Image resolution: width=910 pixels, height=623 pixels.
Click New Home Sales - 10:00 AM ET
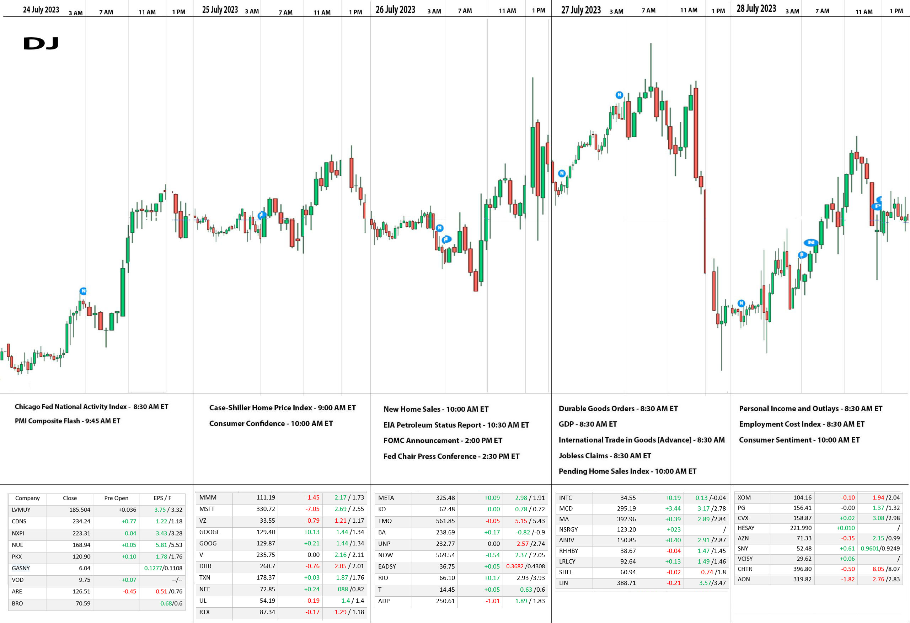(436, 409)
